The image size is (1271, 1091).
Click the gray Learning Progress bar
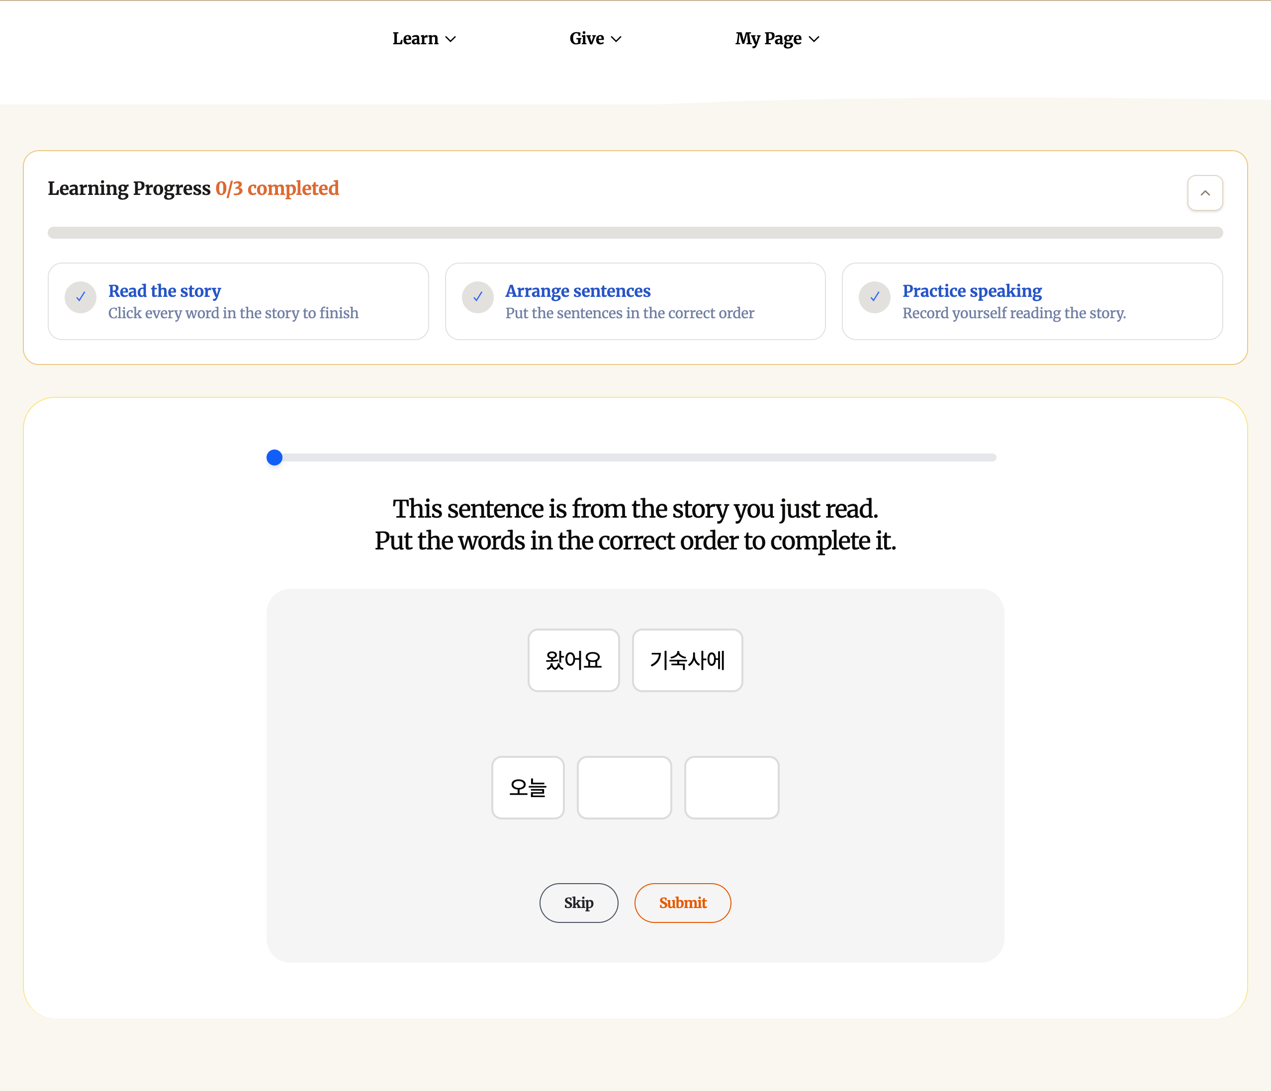tap(635, 233)
